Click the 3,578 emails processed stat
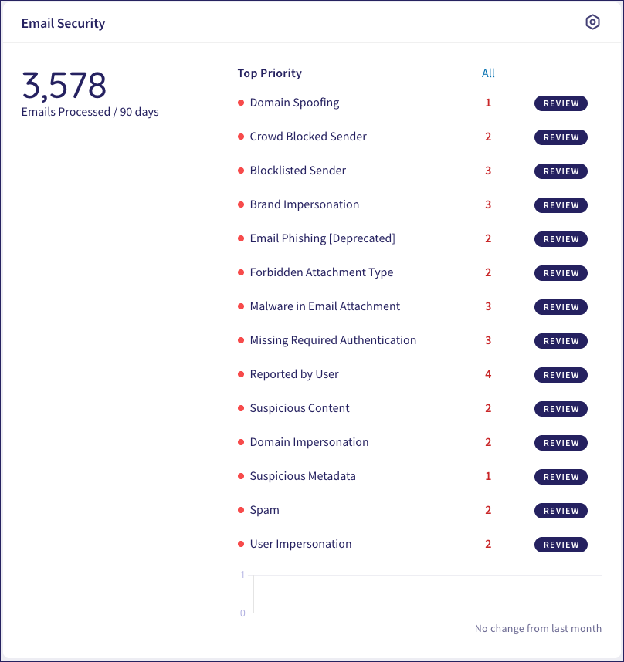Image resolution: width=624 pixels, height=662 pixels. (x=65, y=86)
